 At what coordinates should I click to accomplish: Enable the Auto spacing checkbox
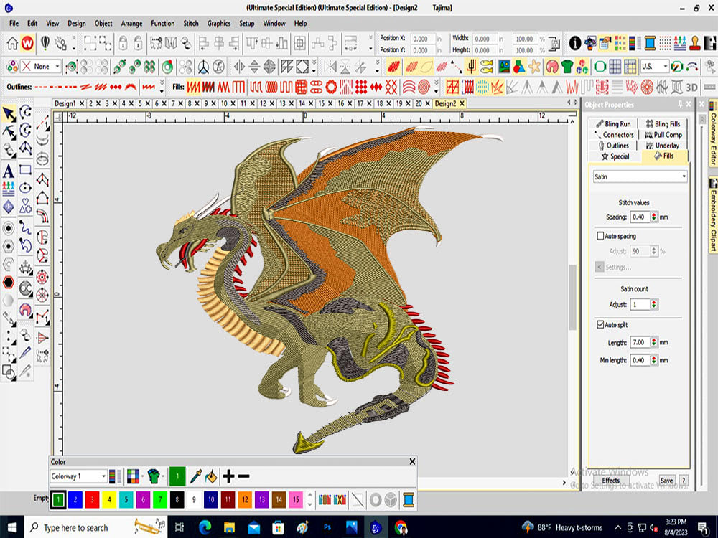(600, 235)
